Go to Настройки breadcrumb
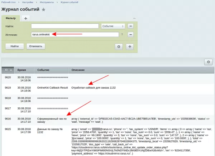Viewport: 215px width, 156px height. tap(28, 3)
